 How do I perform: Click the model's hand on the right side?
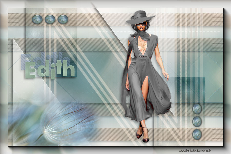pos(167,76)
